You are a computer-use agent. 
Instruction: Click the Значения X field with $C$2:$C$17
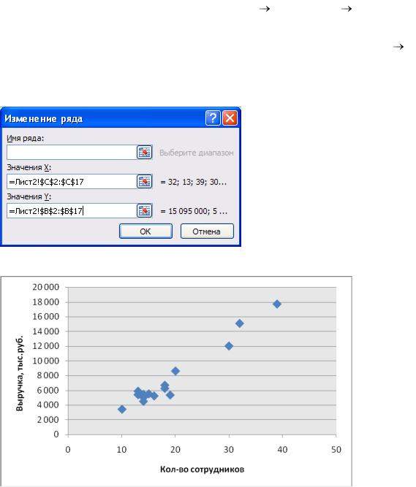tap(72, 181)
